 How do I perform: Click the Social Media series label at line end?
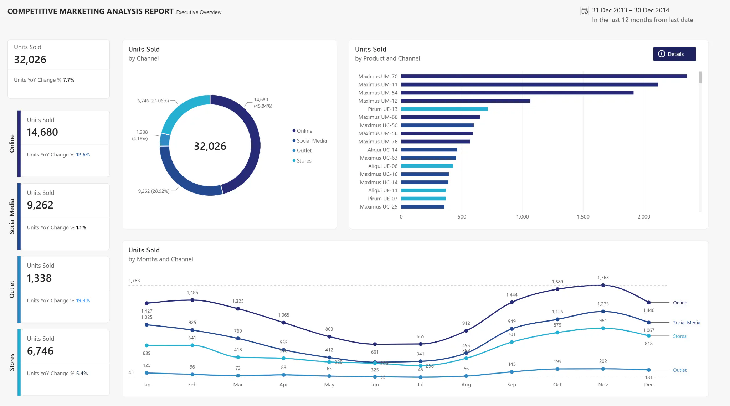687,323
